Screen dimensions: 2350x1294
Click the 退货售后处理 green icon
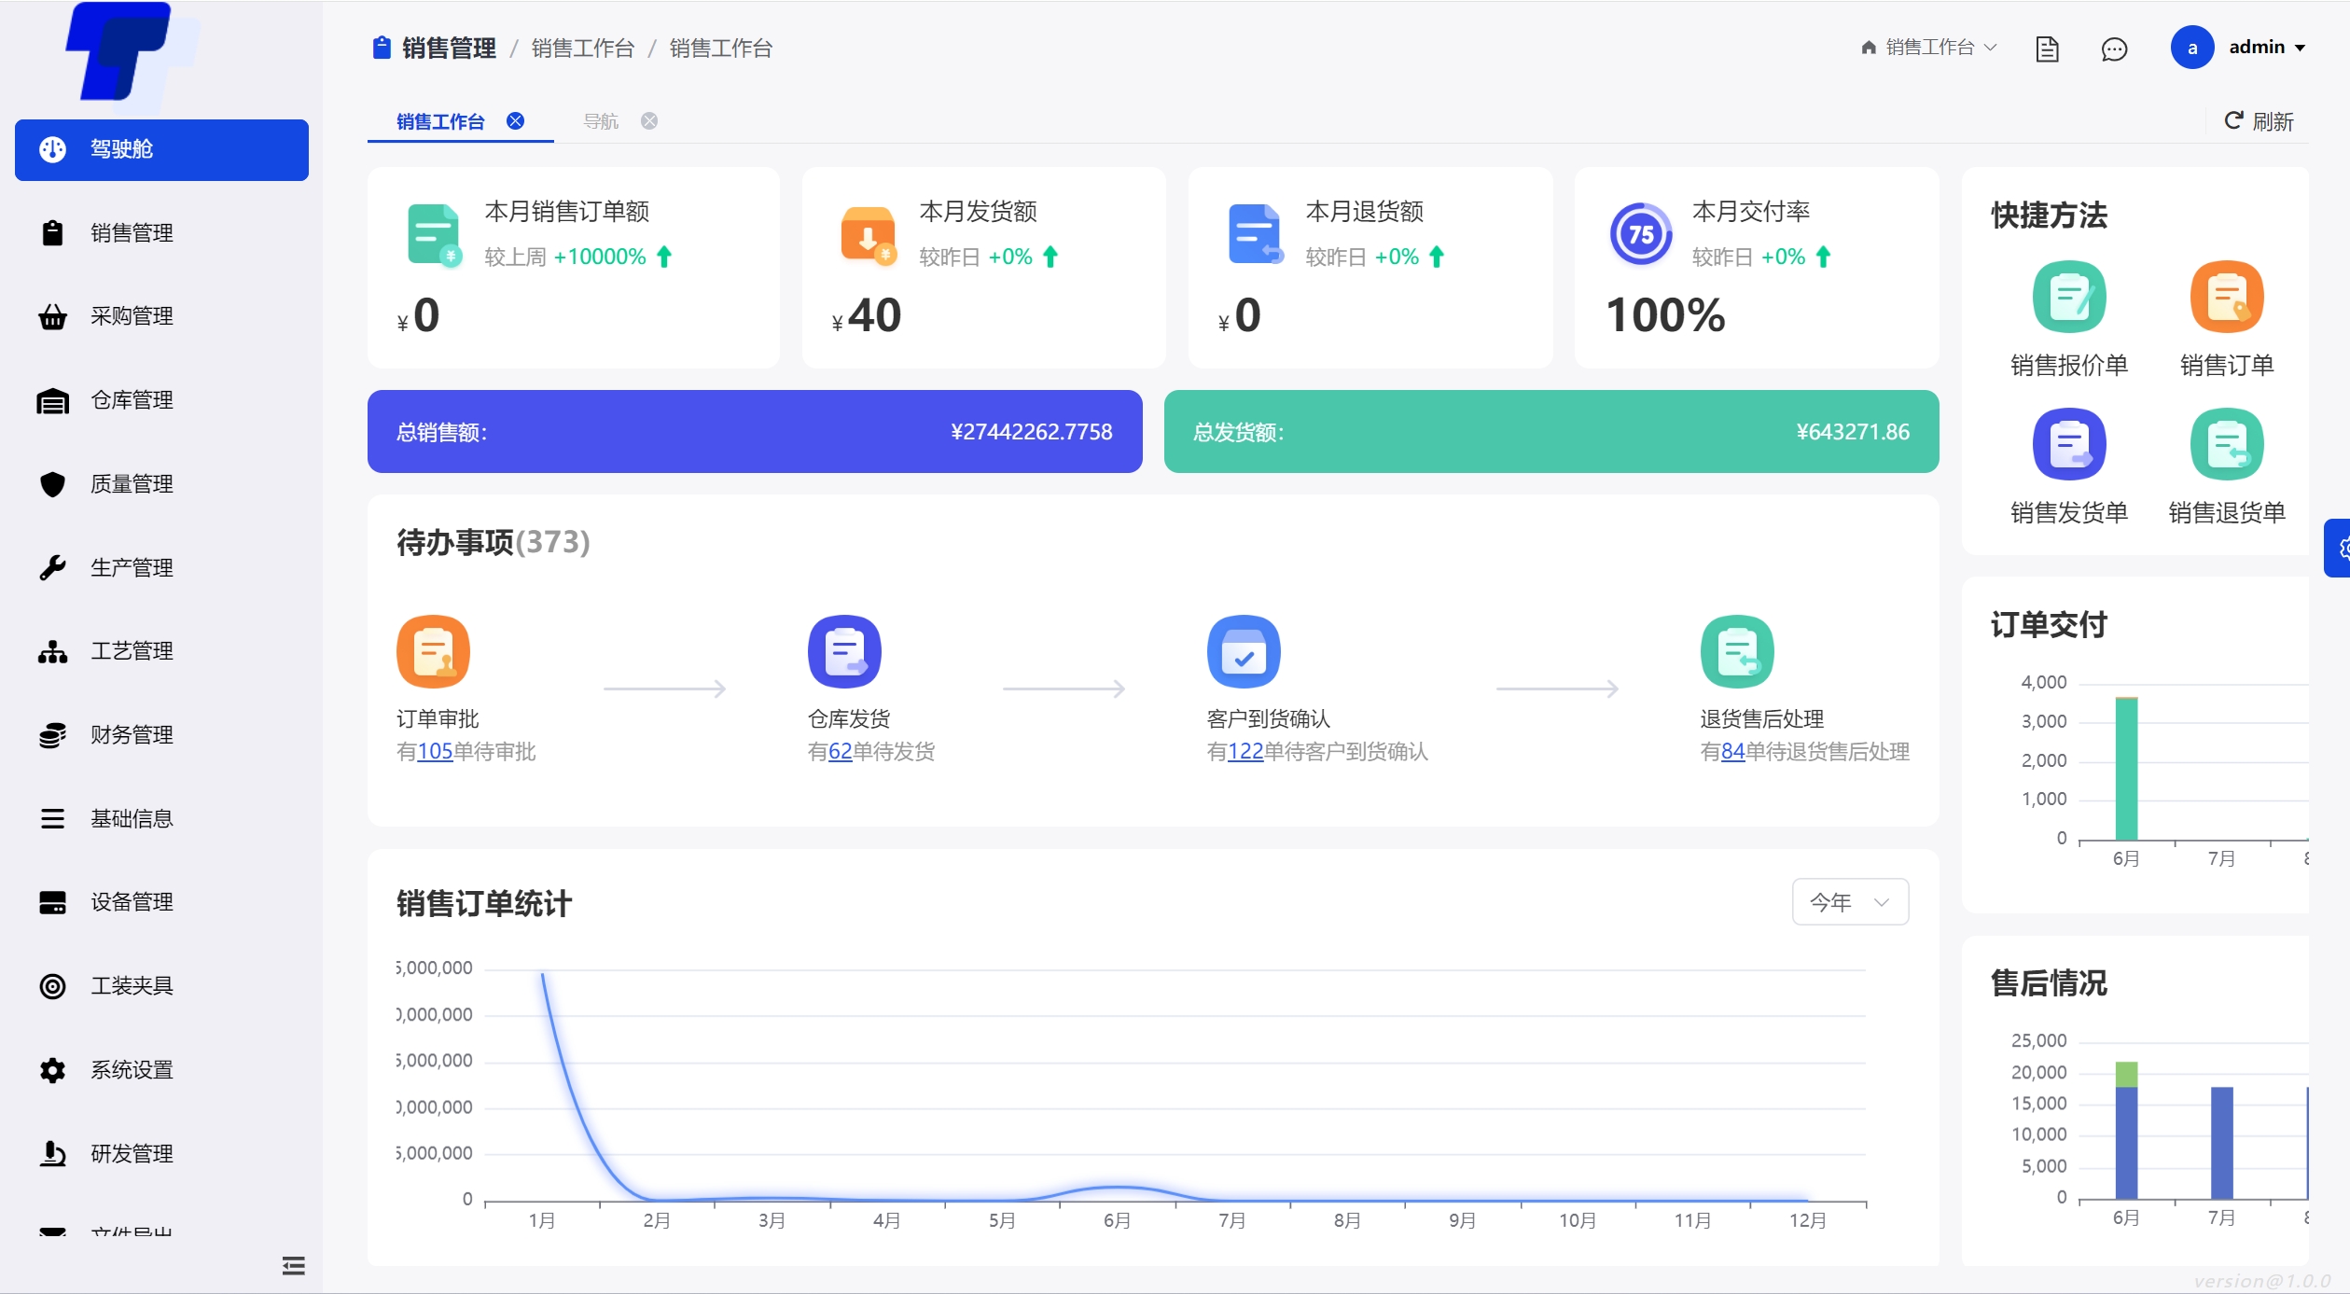click(1737, 651)
